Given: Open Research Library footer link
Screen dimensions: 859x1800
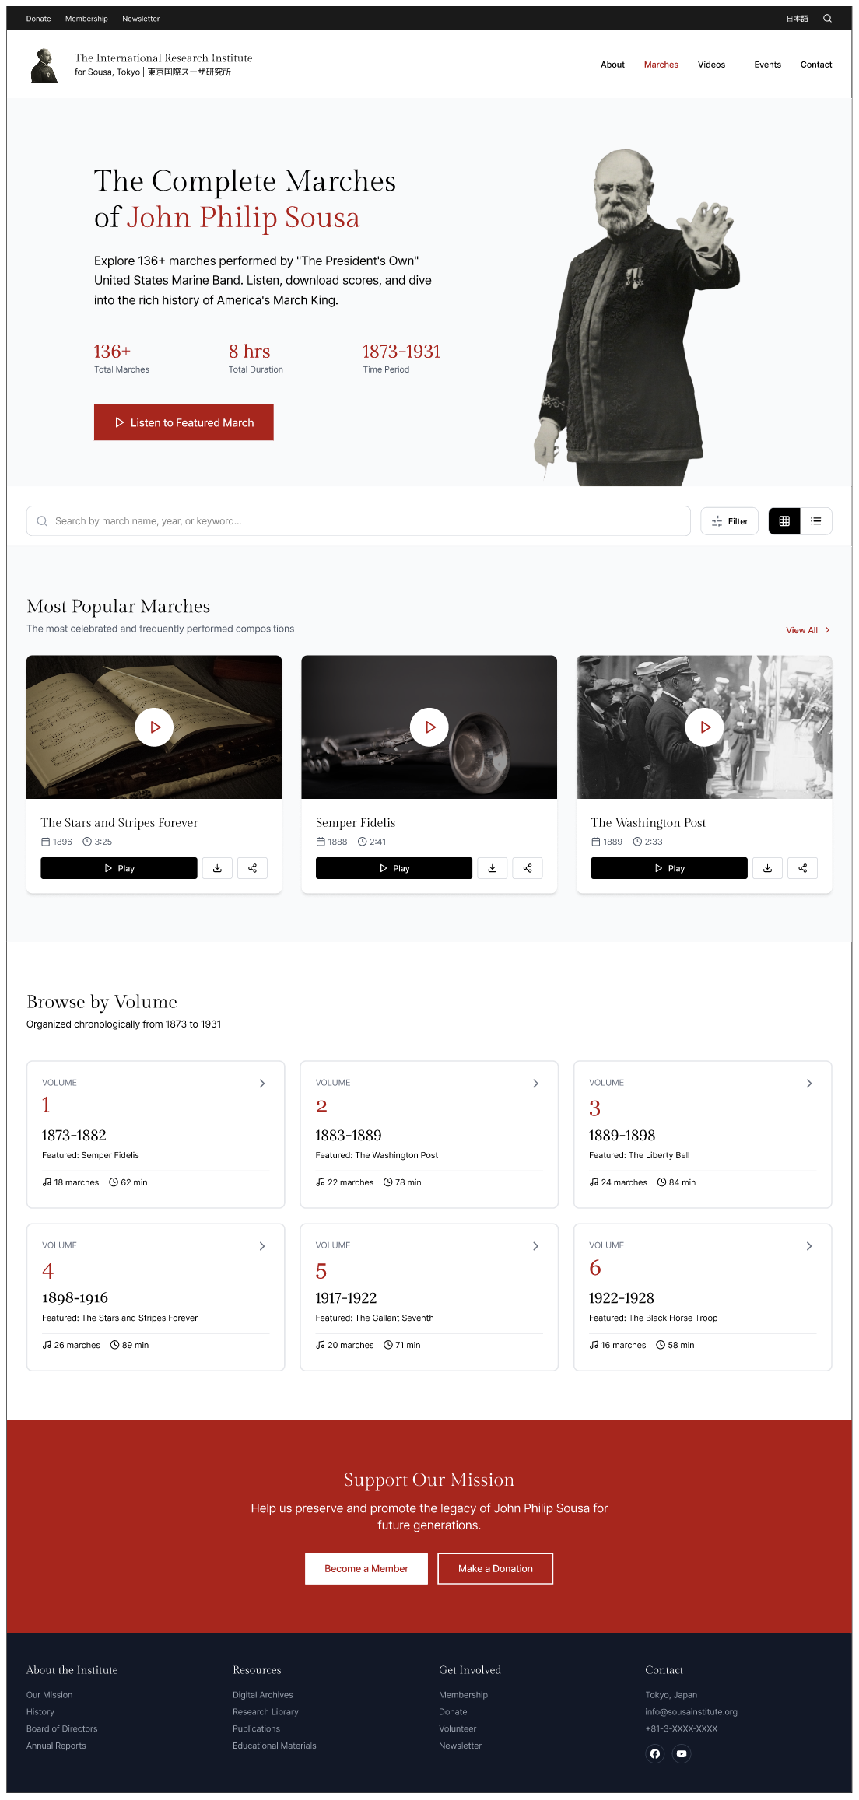Looking at the screenshot, I should click(265, 1712).
